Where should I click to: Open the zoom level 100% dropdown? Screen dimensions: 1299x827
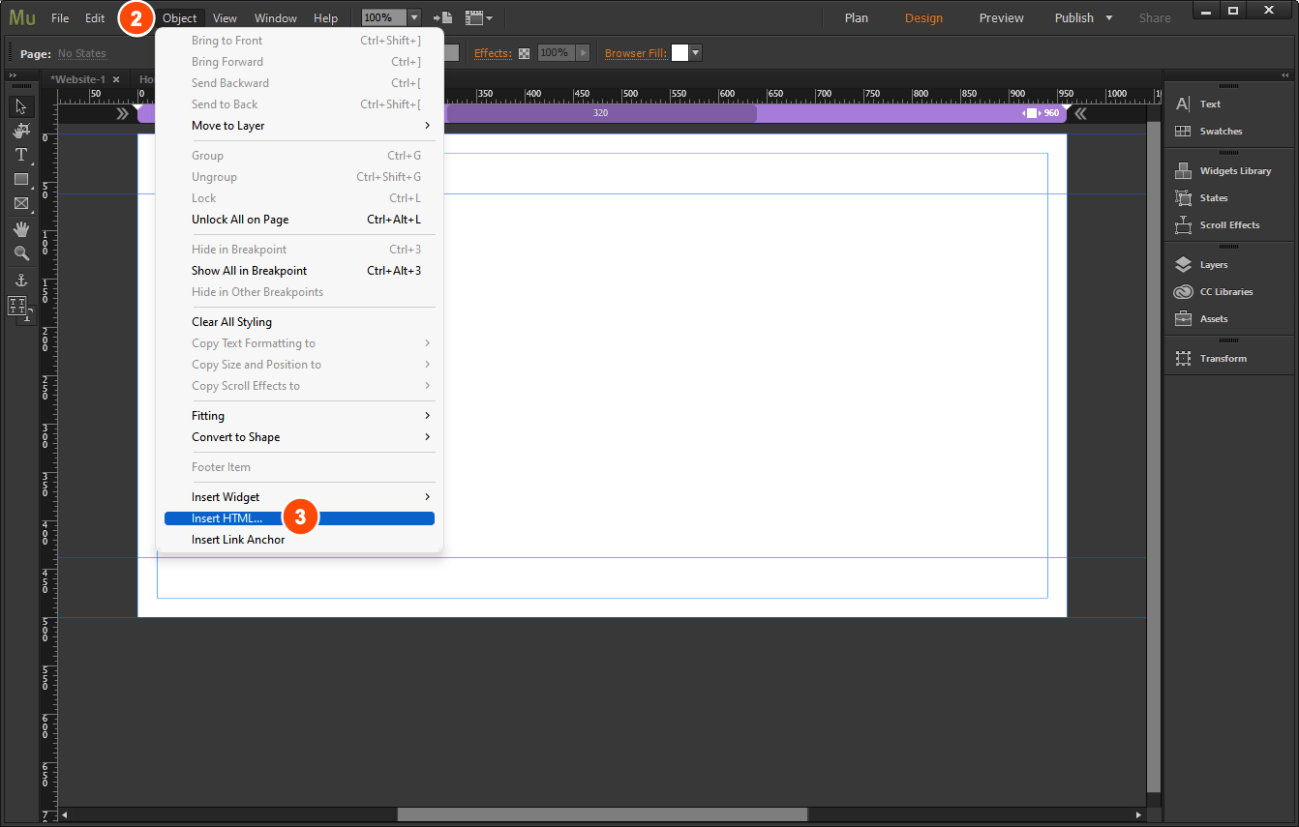(x=414, y=17)
